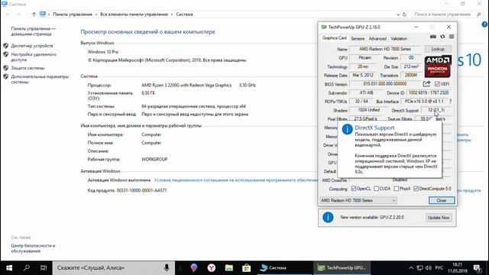Image resolution: width=489 pixels, height=275 pixels.
Task: Click the РУС language indicator
Action: [439, 268]
